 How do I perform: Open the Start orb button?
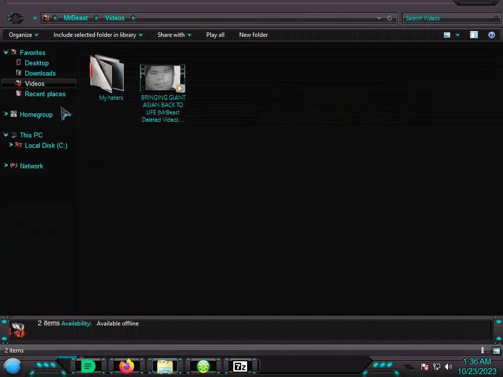tap(13, 366)
